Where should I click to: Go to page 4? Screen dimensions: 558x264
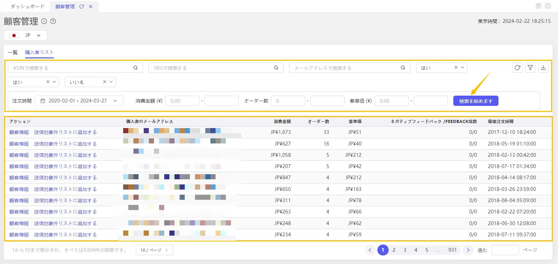pos(416,250)
